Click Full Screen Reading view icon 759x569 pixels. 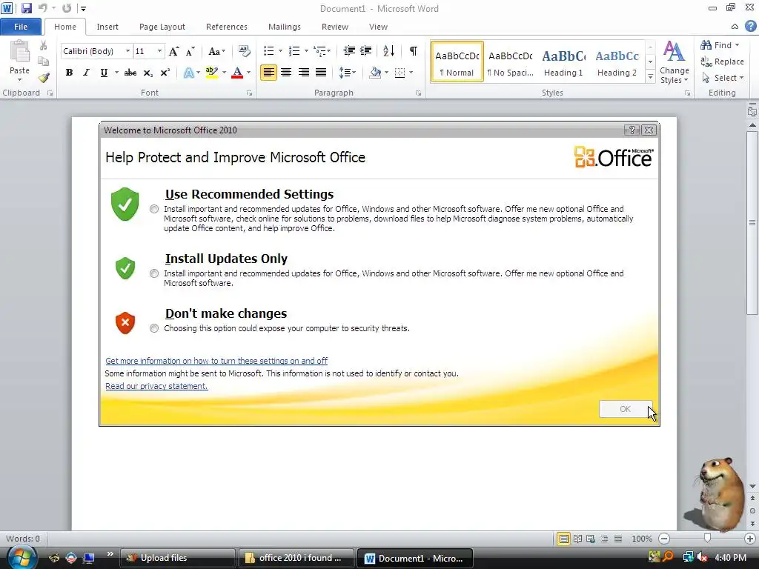coord(577,539)
